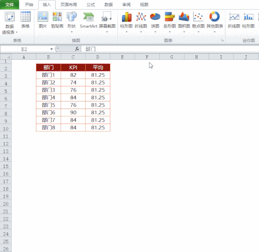Select row 11 header
Image resolution: width=259 pixels, height=252 pixels.
coord(6,136)
